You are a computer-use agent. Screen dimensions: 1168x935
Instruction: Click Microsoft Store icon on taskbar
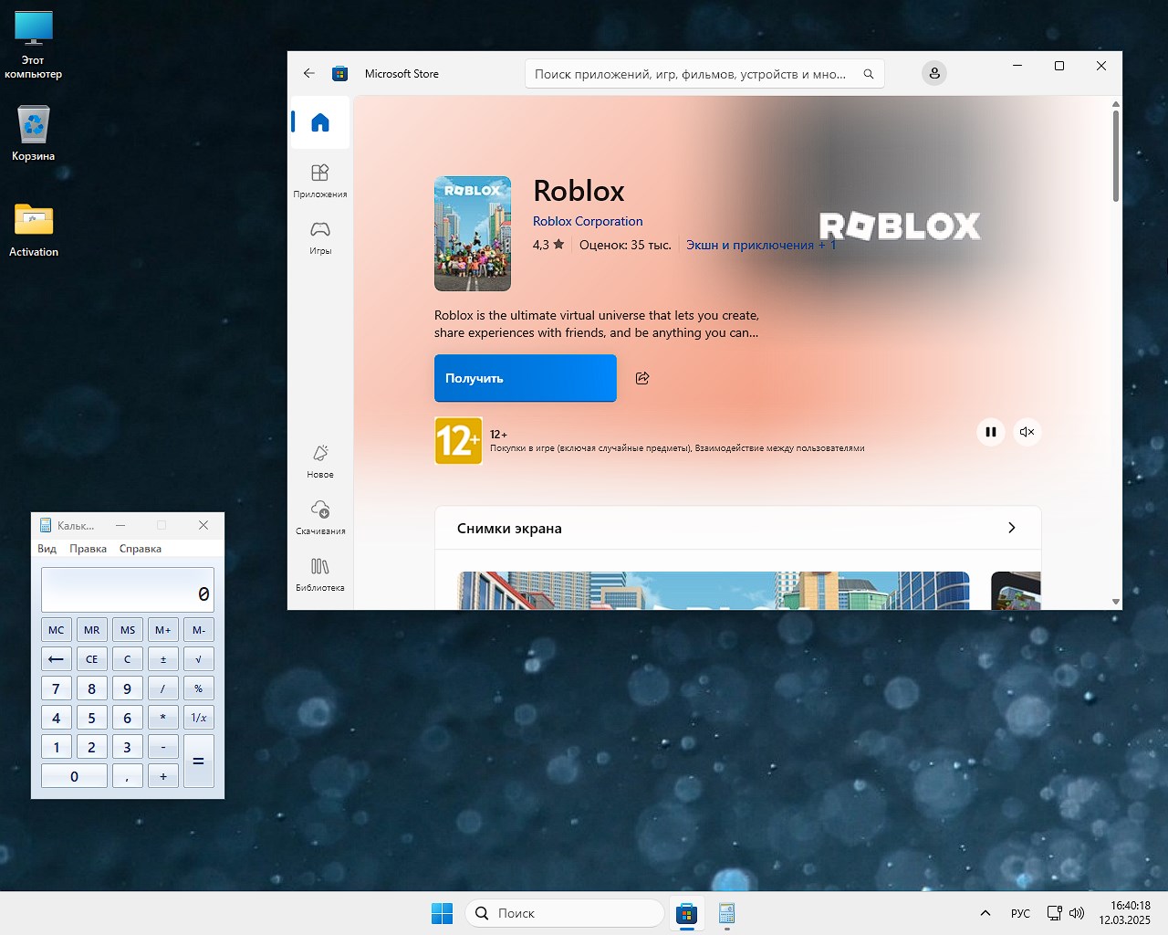[686, 913]
